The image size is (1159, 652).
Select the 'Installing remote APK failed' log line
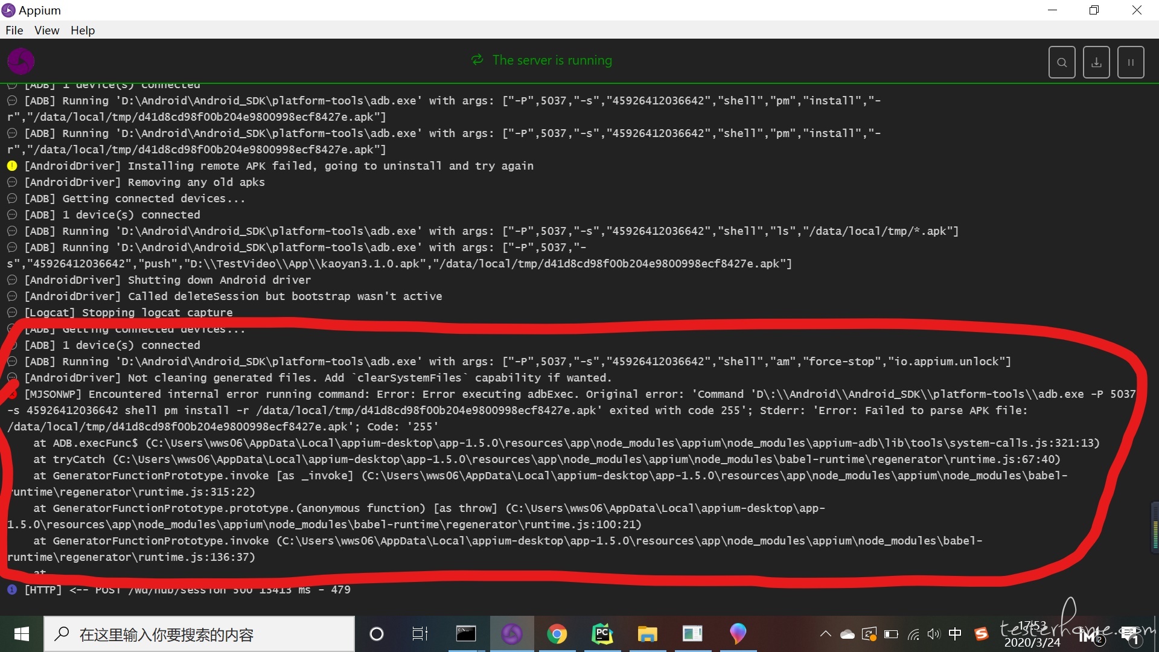coord(279,165)
